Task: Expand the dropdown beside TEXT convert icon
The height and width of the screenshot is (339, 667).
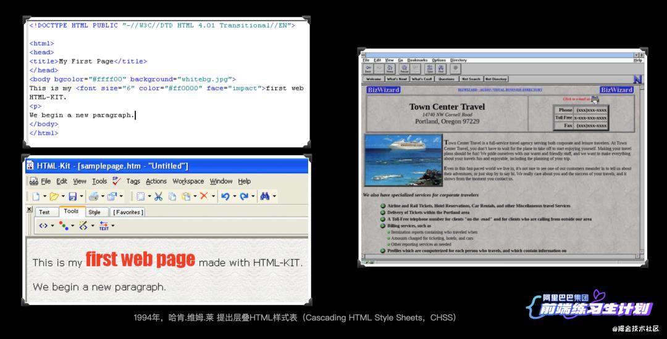Action: click(x=113, y=226)
